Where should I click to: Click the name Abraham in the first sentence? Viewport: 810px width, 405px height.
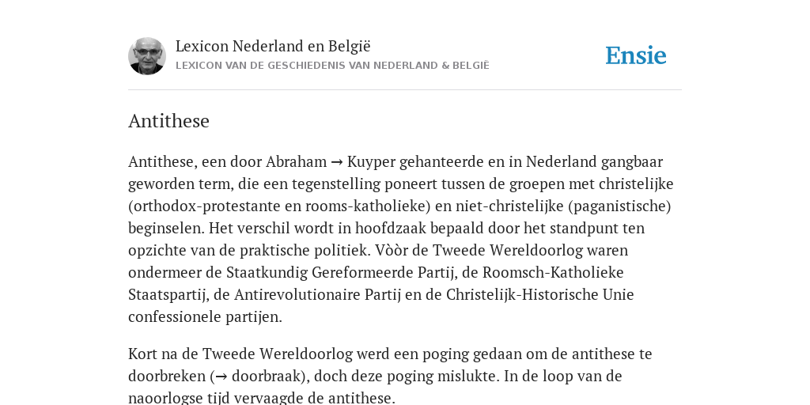tap(296, 161)
